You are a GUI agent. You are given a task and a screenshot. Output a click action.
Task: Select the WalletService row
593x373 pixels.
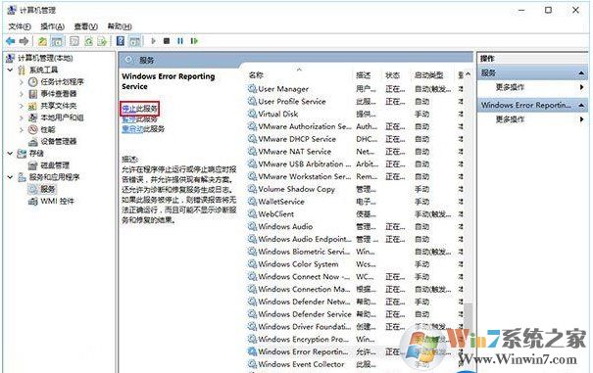[356, 202]
